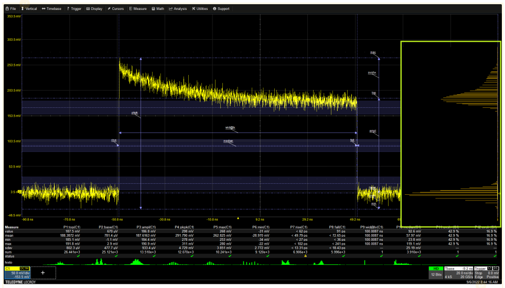Click the trigger position marker on time axis
The height and width of the screenshot is (288, 505).
click(x=238, y=217)
